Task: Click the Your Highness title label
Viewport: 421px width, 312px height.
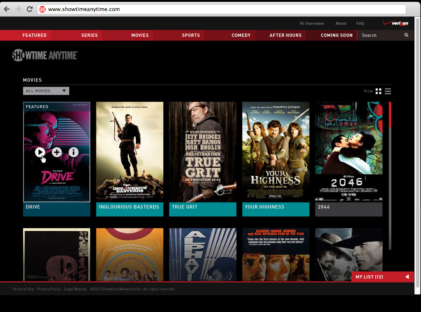Action: pyautogui.click(x=264, y=207)
